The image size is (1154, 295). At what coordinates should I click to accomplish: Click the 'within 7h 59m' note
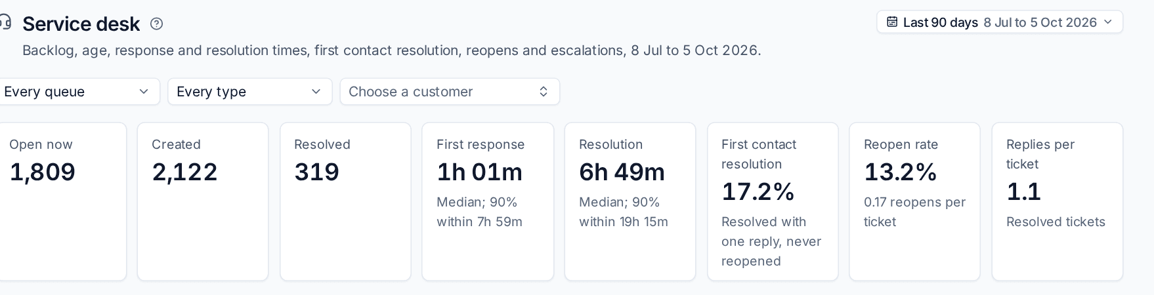479,222
